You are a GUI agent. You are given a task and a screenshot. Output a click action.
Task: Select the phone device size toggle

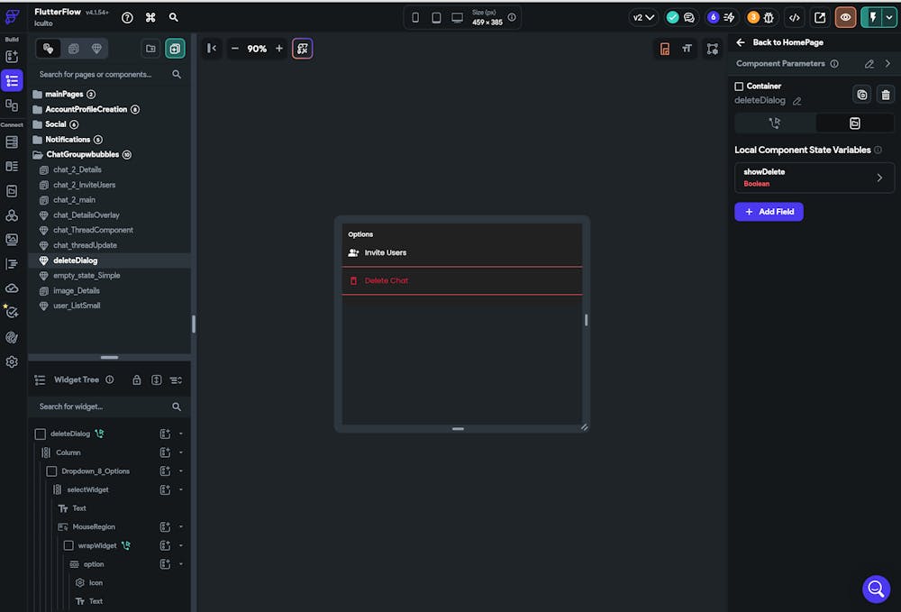(415, 17)
